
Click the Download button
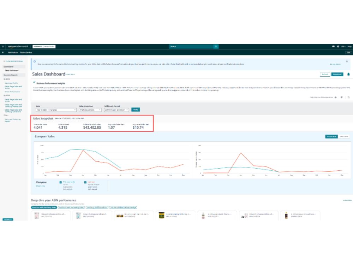pyautogui.click(x=337, y=74)
